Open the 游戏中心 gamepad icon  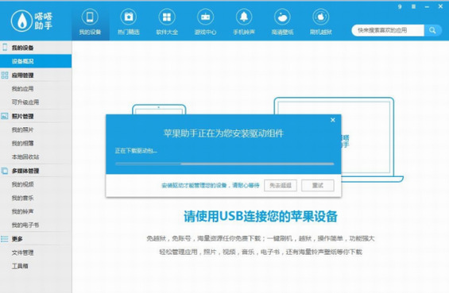[205, 17]
